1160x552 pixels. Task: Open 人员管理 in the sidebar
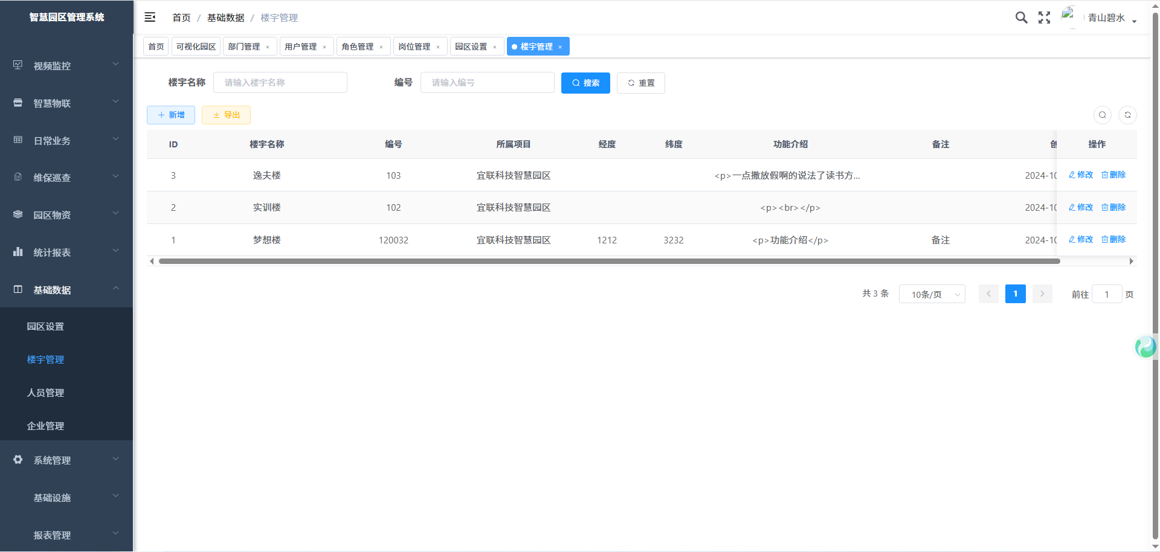tap(45, 393)
